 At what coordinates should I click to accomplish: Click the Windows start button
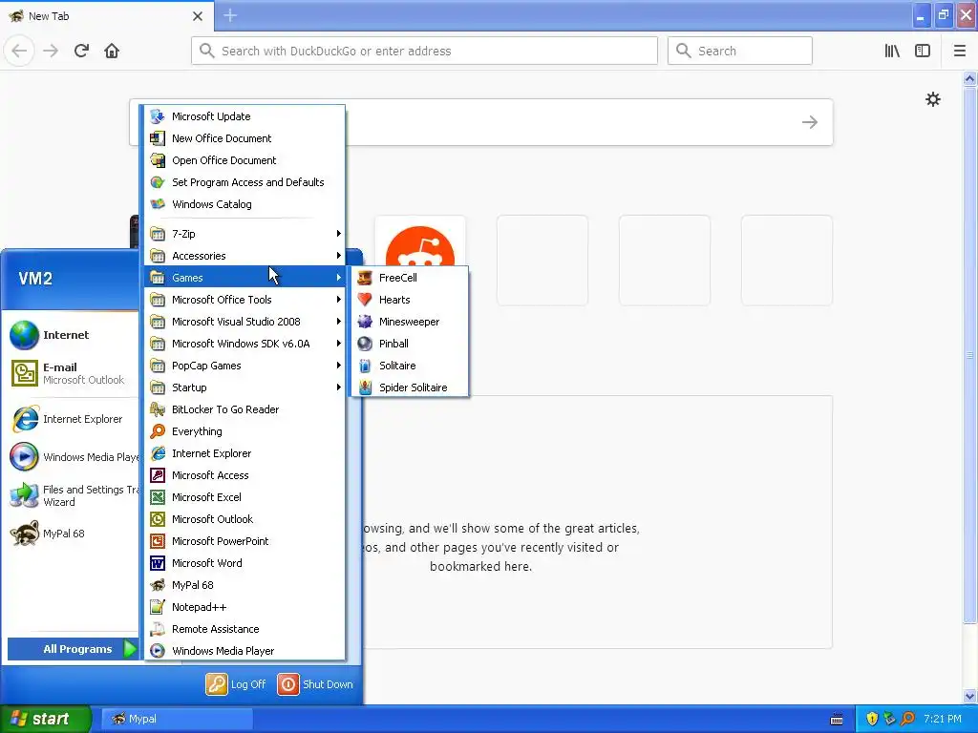(x=45, y=719)
